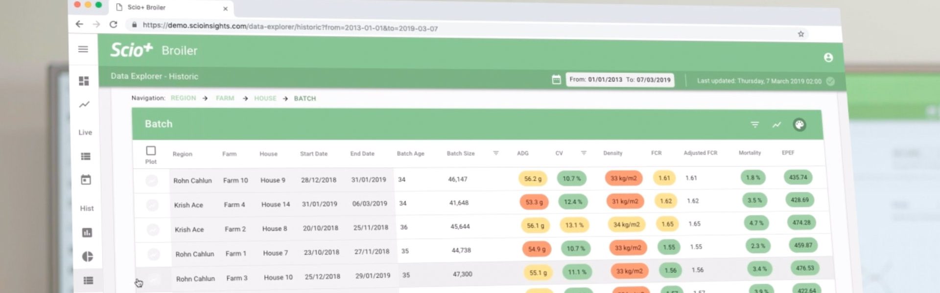Screen dimensions: 940x293
Task: Click the 435.74 EPEF badge
Action: click(798, 177)
